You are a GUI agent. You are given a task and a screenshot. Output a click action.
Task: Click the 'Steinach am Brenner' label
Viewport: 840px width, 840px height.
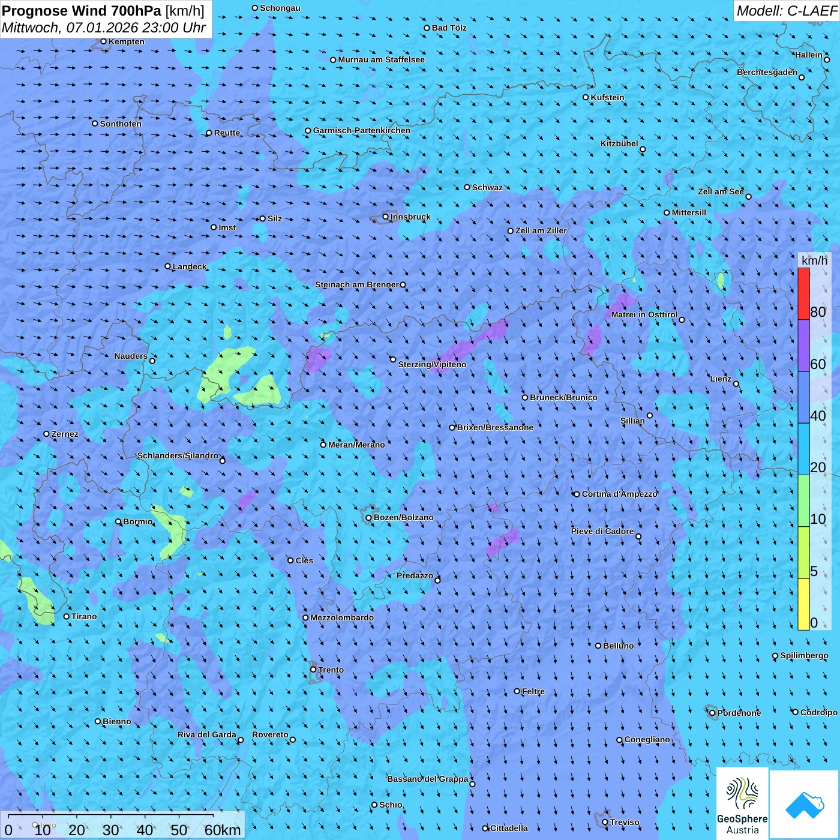pyautogui.click(x=357, y=284)
